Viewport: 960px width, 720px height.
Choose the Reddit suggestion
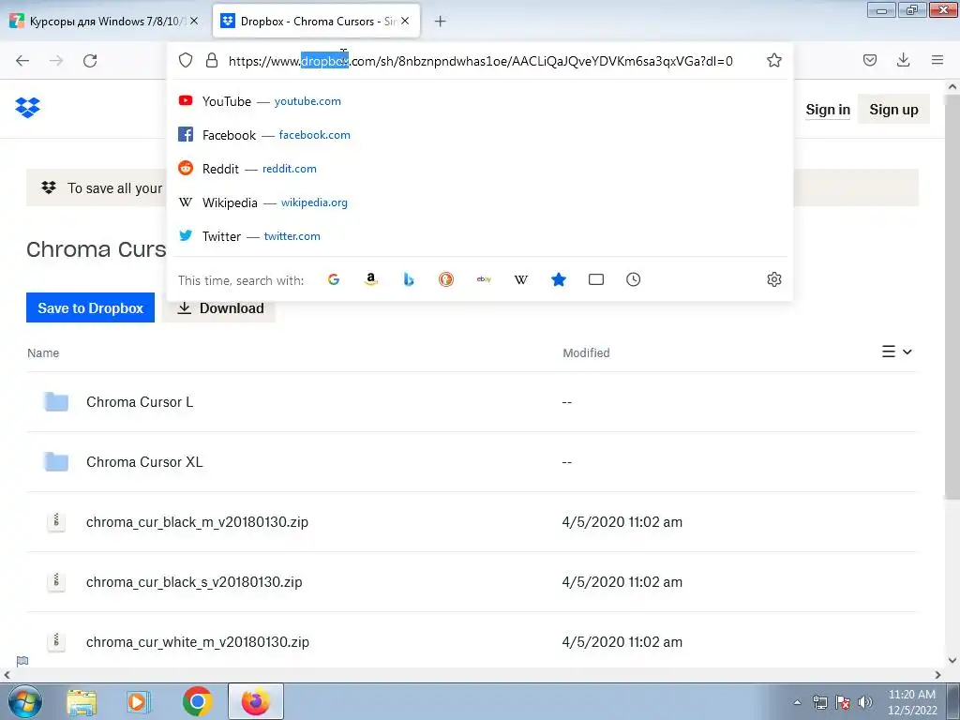coord(480,169)
